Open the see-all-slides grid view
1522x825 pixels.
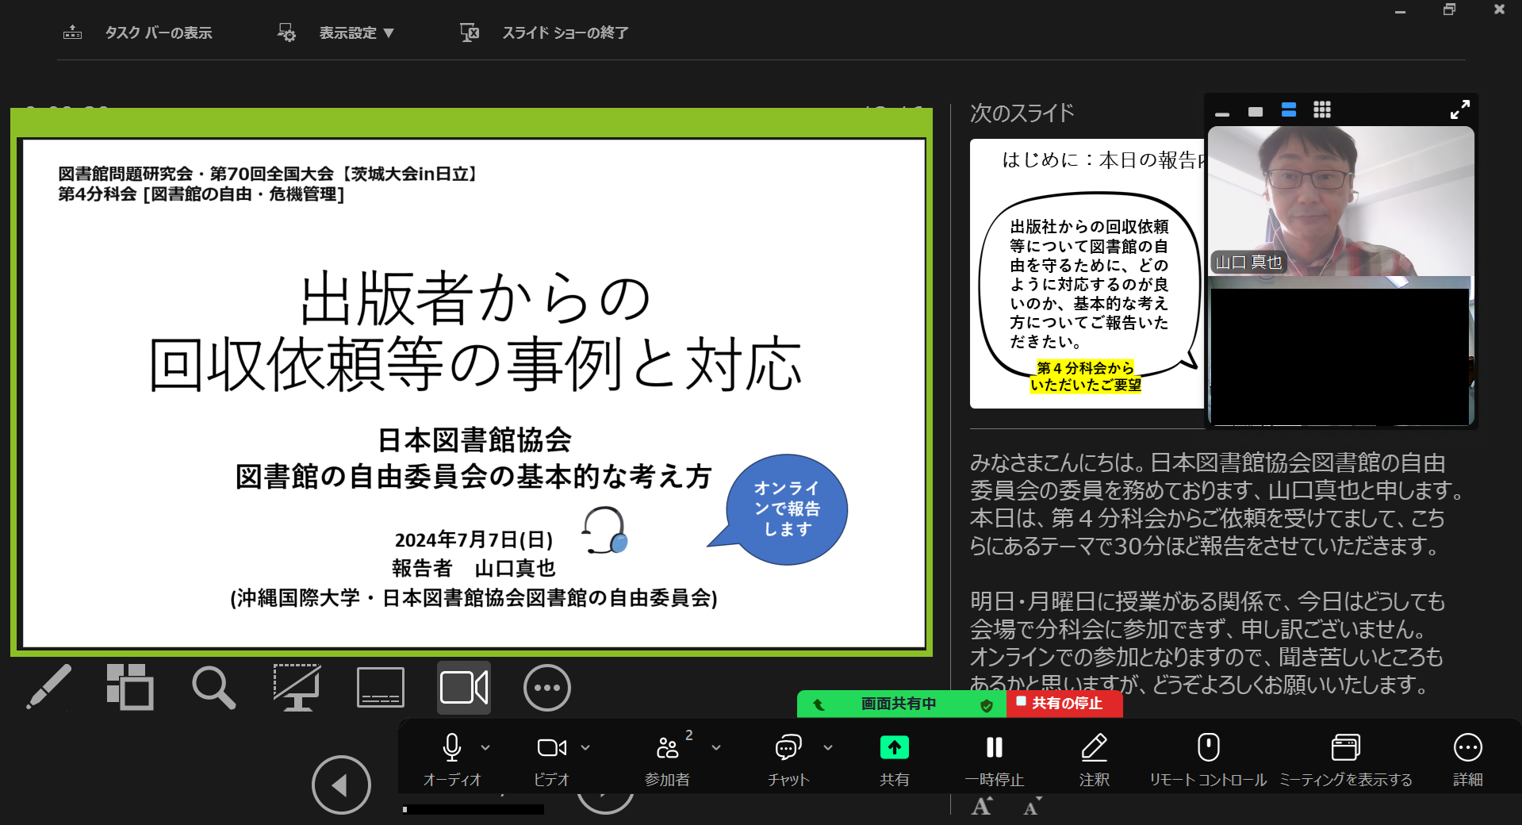(130, 687)
